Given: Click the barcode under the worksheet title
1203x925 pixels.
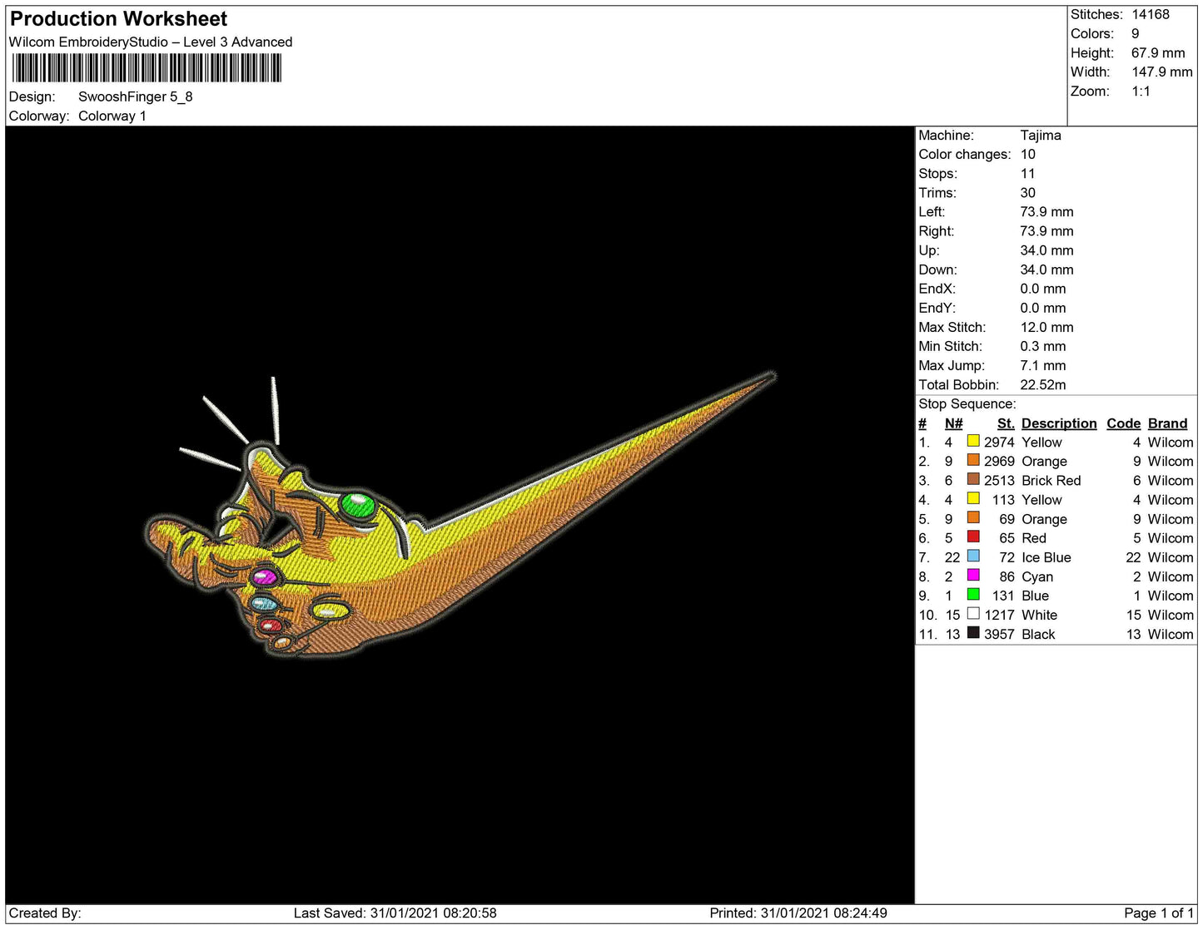Looking at the screenshot, I should 147,68.
